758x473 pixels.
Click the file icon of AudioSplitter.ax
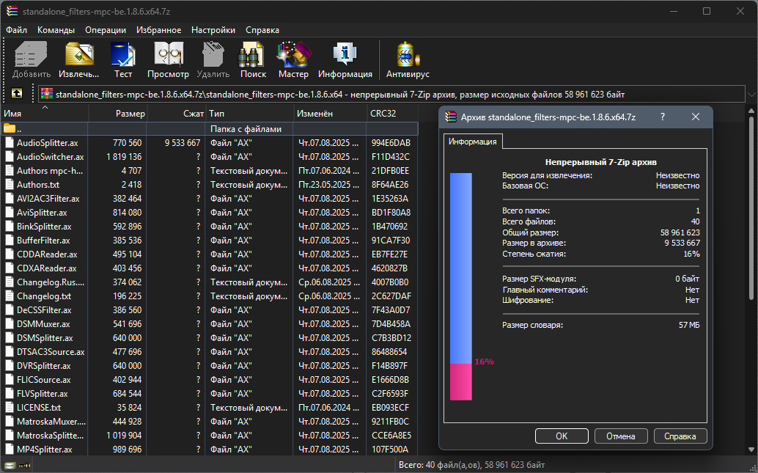(10, 143)
